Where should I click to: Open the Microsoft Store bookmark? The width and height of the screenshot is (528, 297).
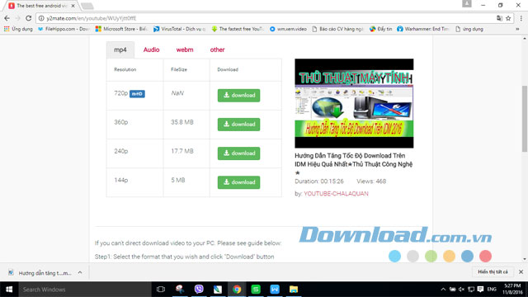pyautogui.click(x=121, y=29)
